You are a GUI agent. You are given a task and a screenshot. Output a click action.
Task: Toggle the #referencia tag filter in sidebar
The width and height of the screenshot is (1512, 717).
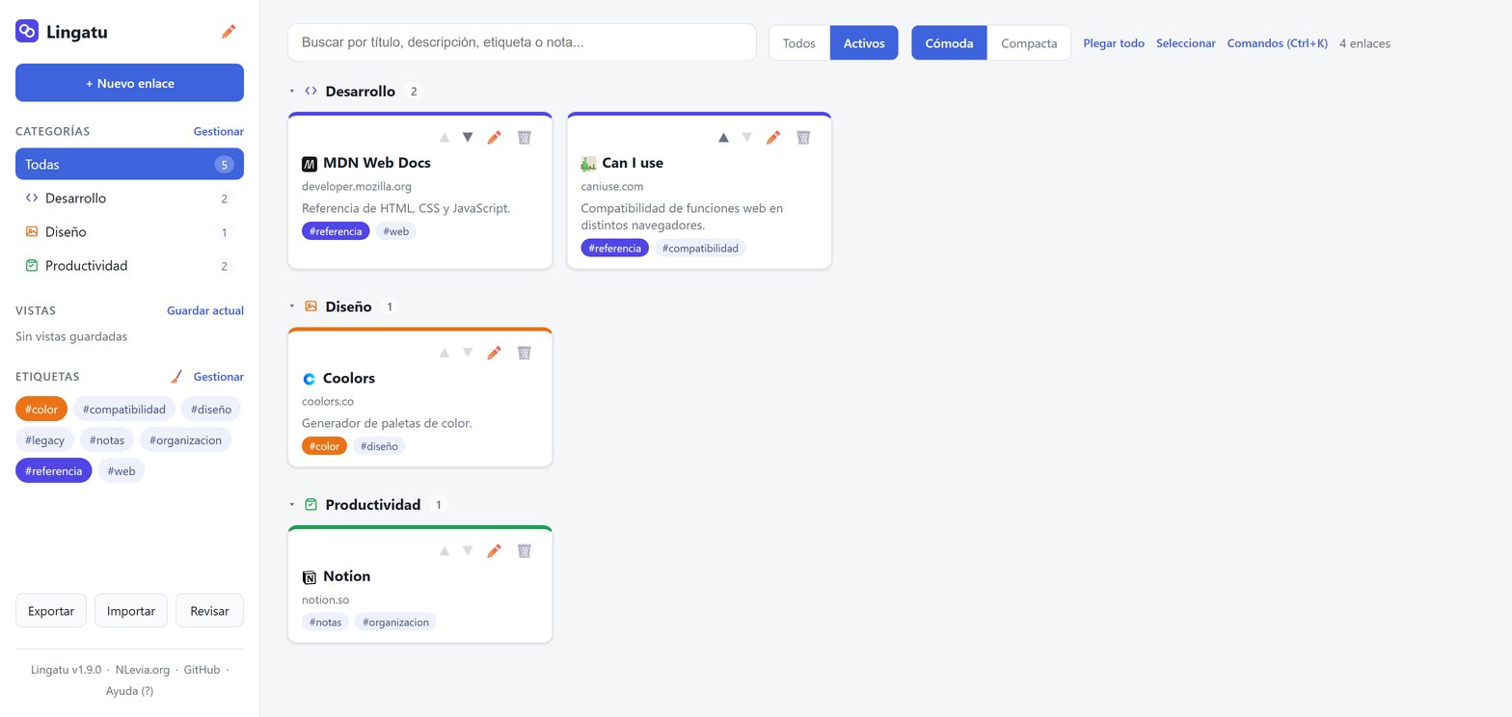pyautogui.click(x=54, y=471)
